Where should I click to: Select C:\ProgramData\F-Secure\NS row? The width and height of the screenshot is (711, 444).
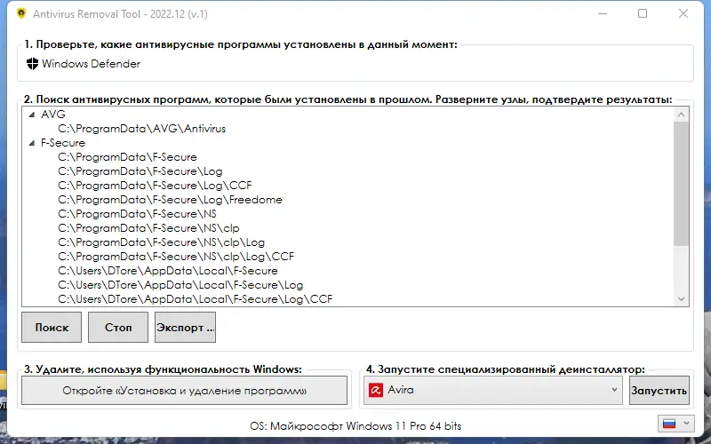coord(137,214)
